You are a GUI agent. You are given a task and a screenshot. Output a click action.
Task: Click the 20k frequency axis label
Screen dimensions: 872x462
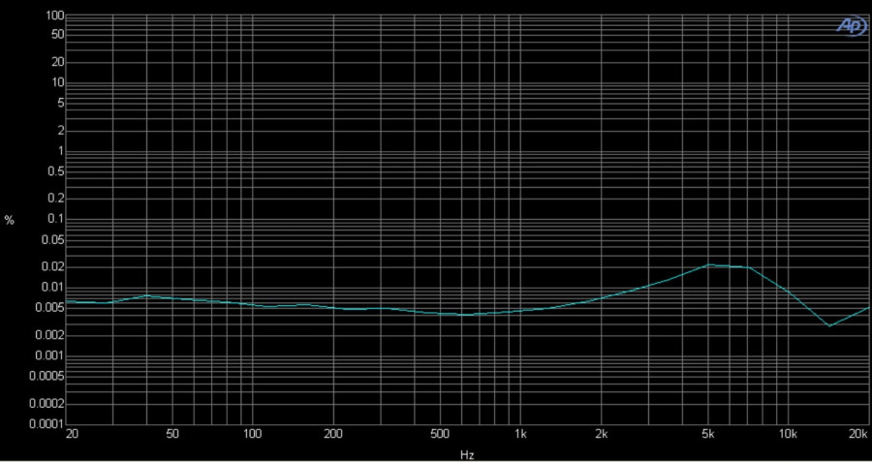[857, 437]
